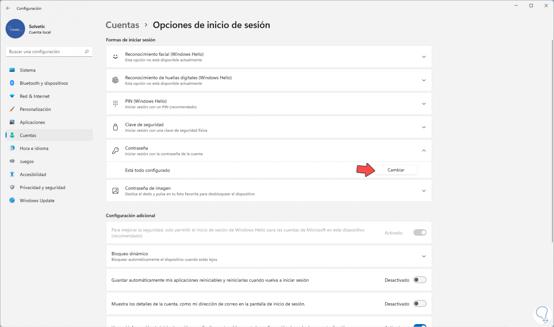The height and width of the screenshot is (327, 554).
Task: Open Red & Internet settings
Action: (x=49, y=96)
